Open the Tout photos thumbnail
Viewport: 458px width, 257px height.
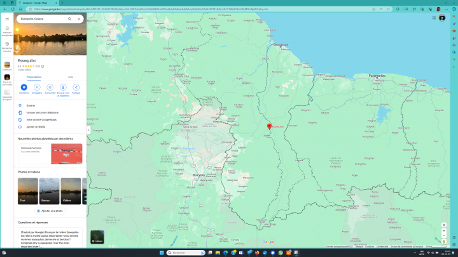pos(28,191)
